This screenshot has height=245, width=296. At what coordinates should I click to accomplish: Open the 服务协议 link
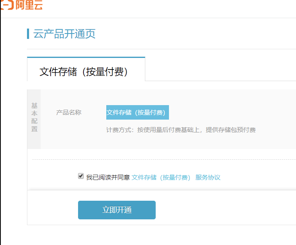(208, 178)
